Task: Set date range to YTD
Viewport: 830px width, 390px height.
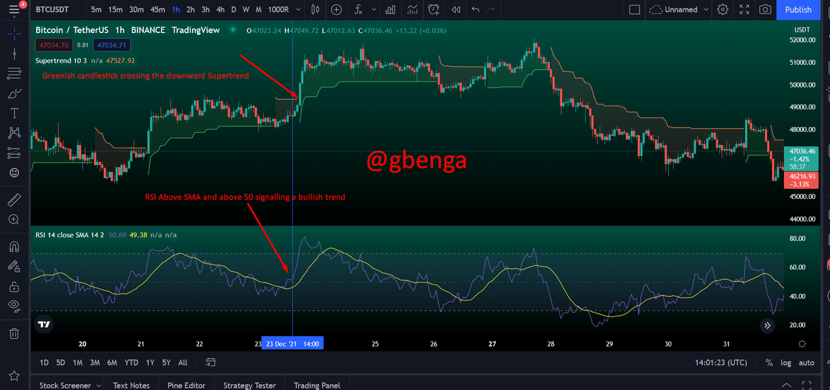Action: pos(131,362)
